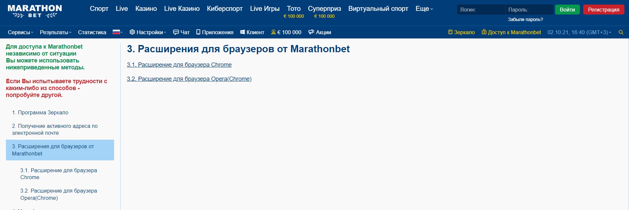Open the Статистика page
629x210 pixels.
pos(92,32)
